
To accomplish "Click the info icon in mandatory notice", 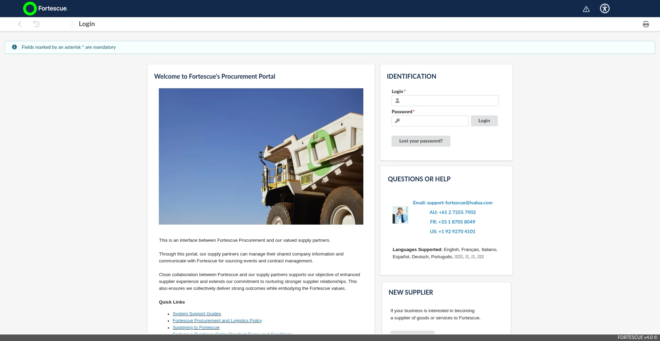I will click(x=14, y=47).
